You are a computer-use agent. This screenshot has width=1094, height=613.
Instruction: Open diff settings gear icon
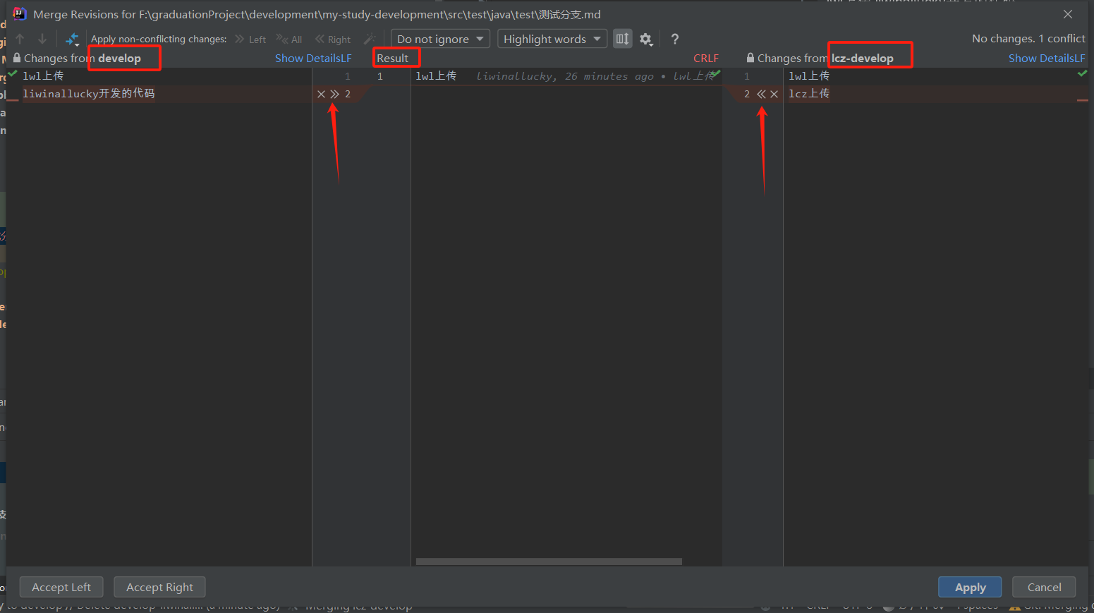point(646,40)
